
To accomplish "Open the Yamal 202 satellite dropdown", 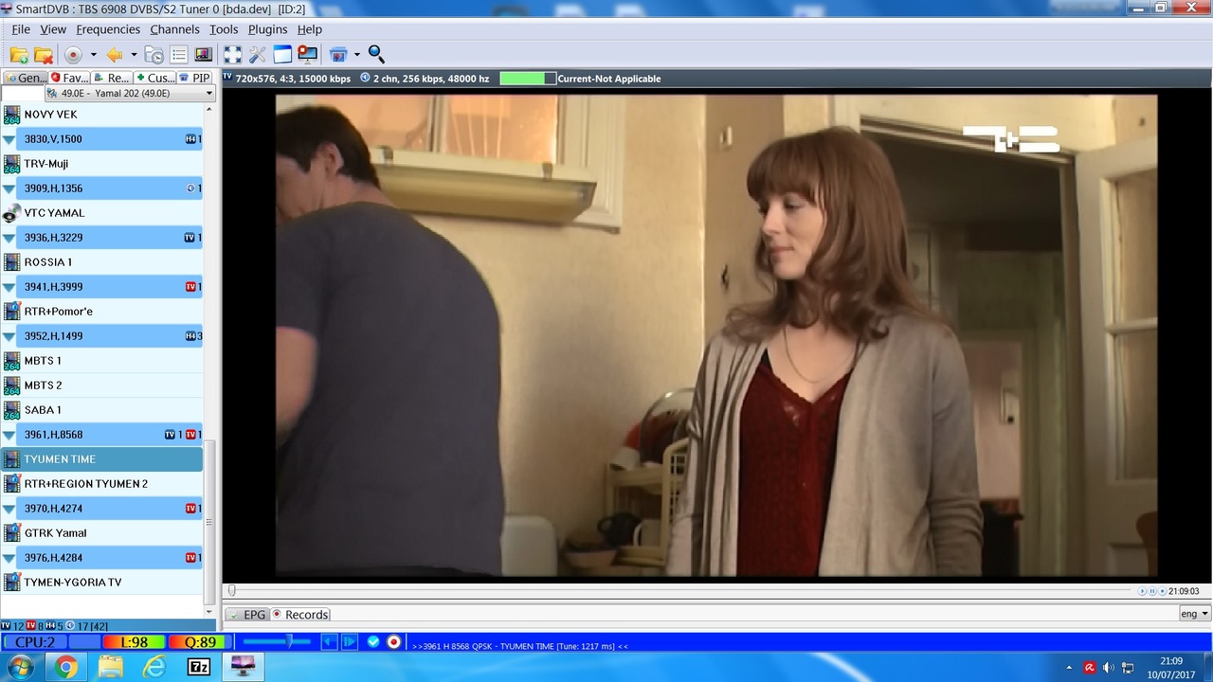I will [131, 93].
